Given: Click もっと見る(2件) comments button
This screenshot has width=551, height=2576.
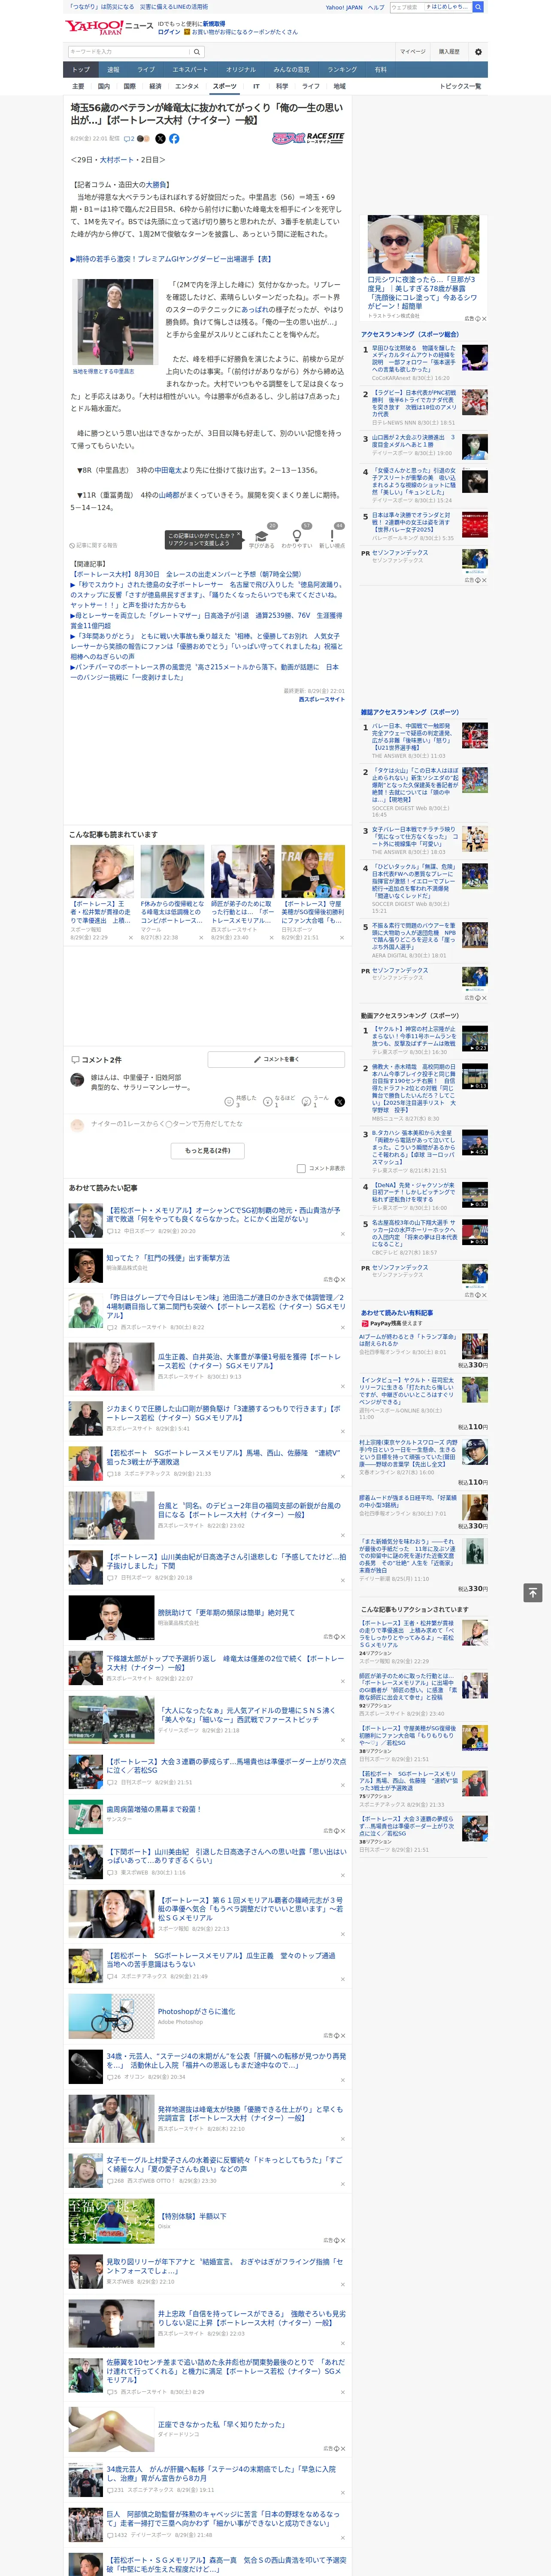Looking at the screenshot, I should 208,1150.
